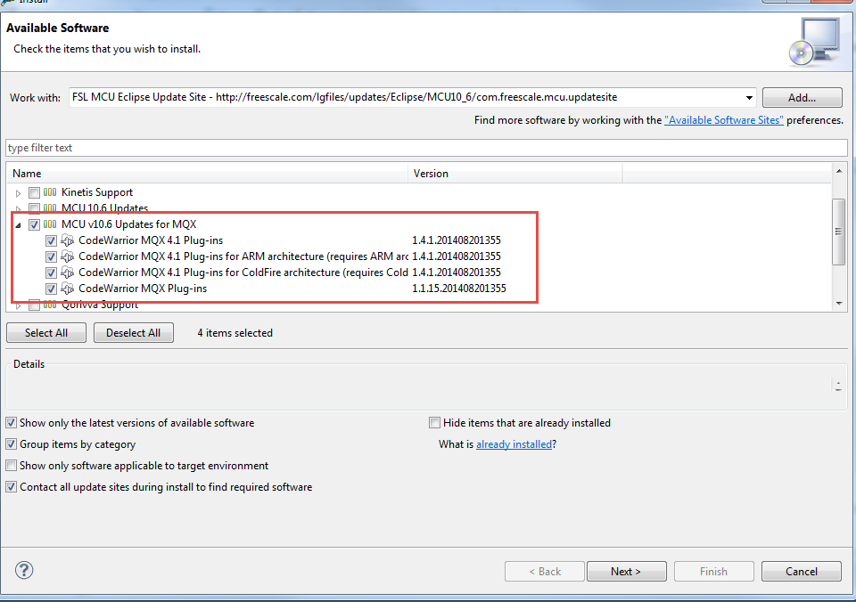The width and height of the screenshot is (856, 602).
Task: Click the Select All button
Action: (46, 333)
